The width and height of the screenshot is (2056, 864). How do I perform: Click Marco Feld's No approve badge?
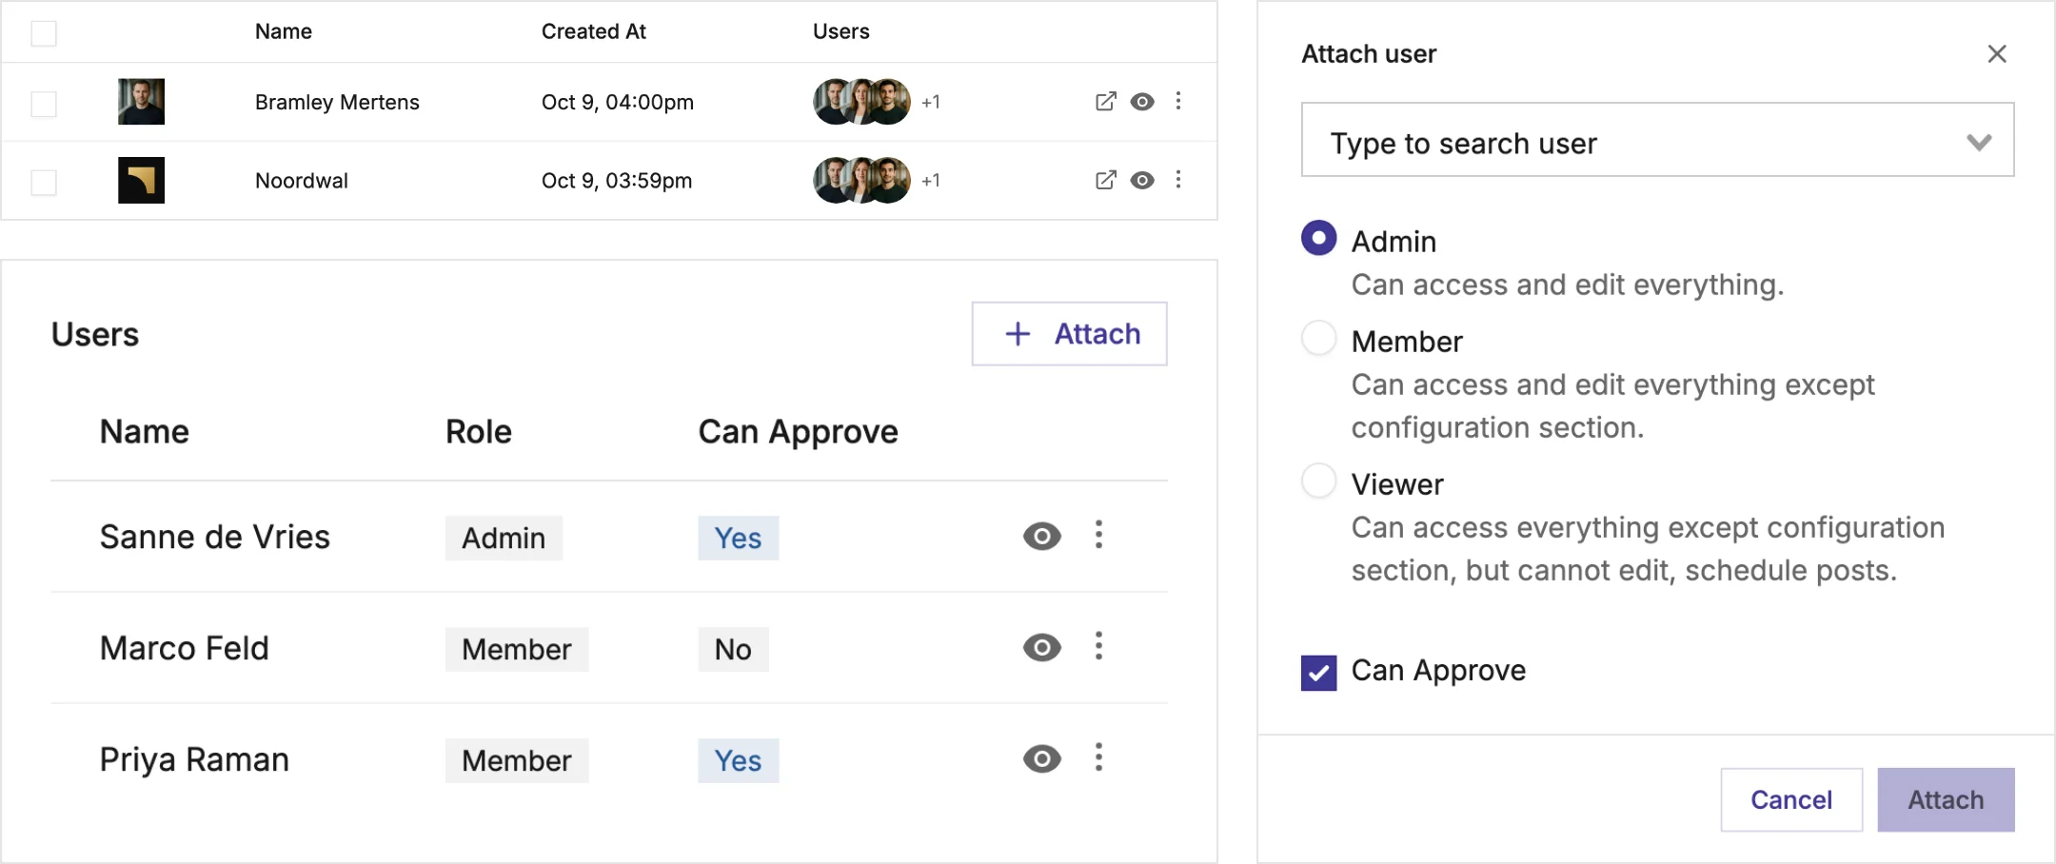coord(733,649)
